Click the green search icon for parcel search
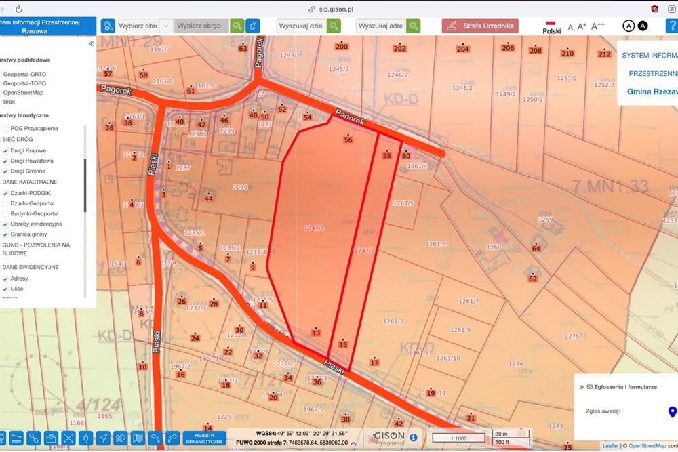 click(x=334, y=26)
